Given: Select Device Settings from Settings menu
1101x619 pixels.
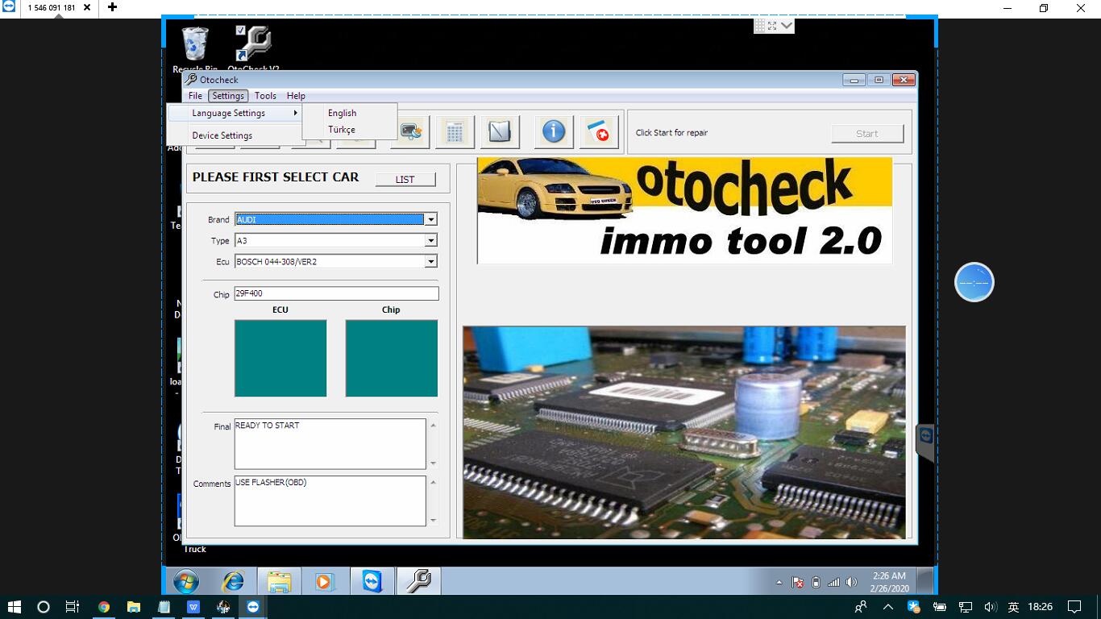Looking at the screenshot, I should (x=235, y=135).
